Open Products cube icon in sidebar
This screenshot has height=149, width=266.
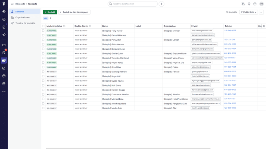(x=4, y=76)
